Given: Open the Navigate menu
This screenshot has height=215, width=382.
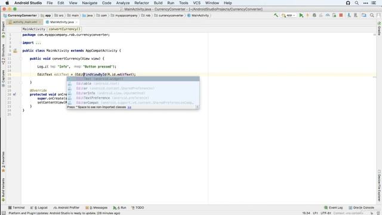Looking at the screenshot, I should (x=90, y=3).
